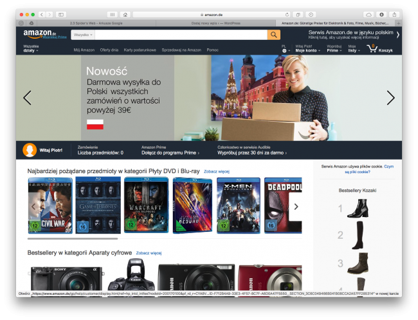Focus the Amazon search input field

coord(181,35)
